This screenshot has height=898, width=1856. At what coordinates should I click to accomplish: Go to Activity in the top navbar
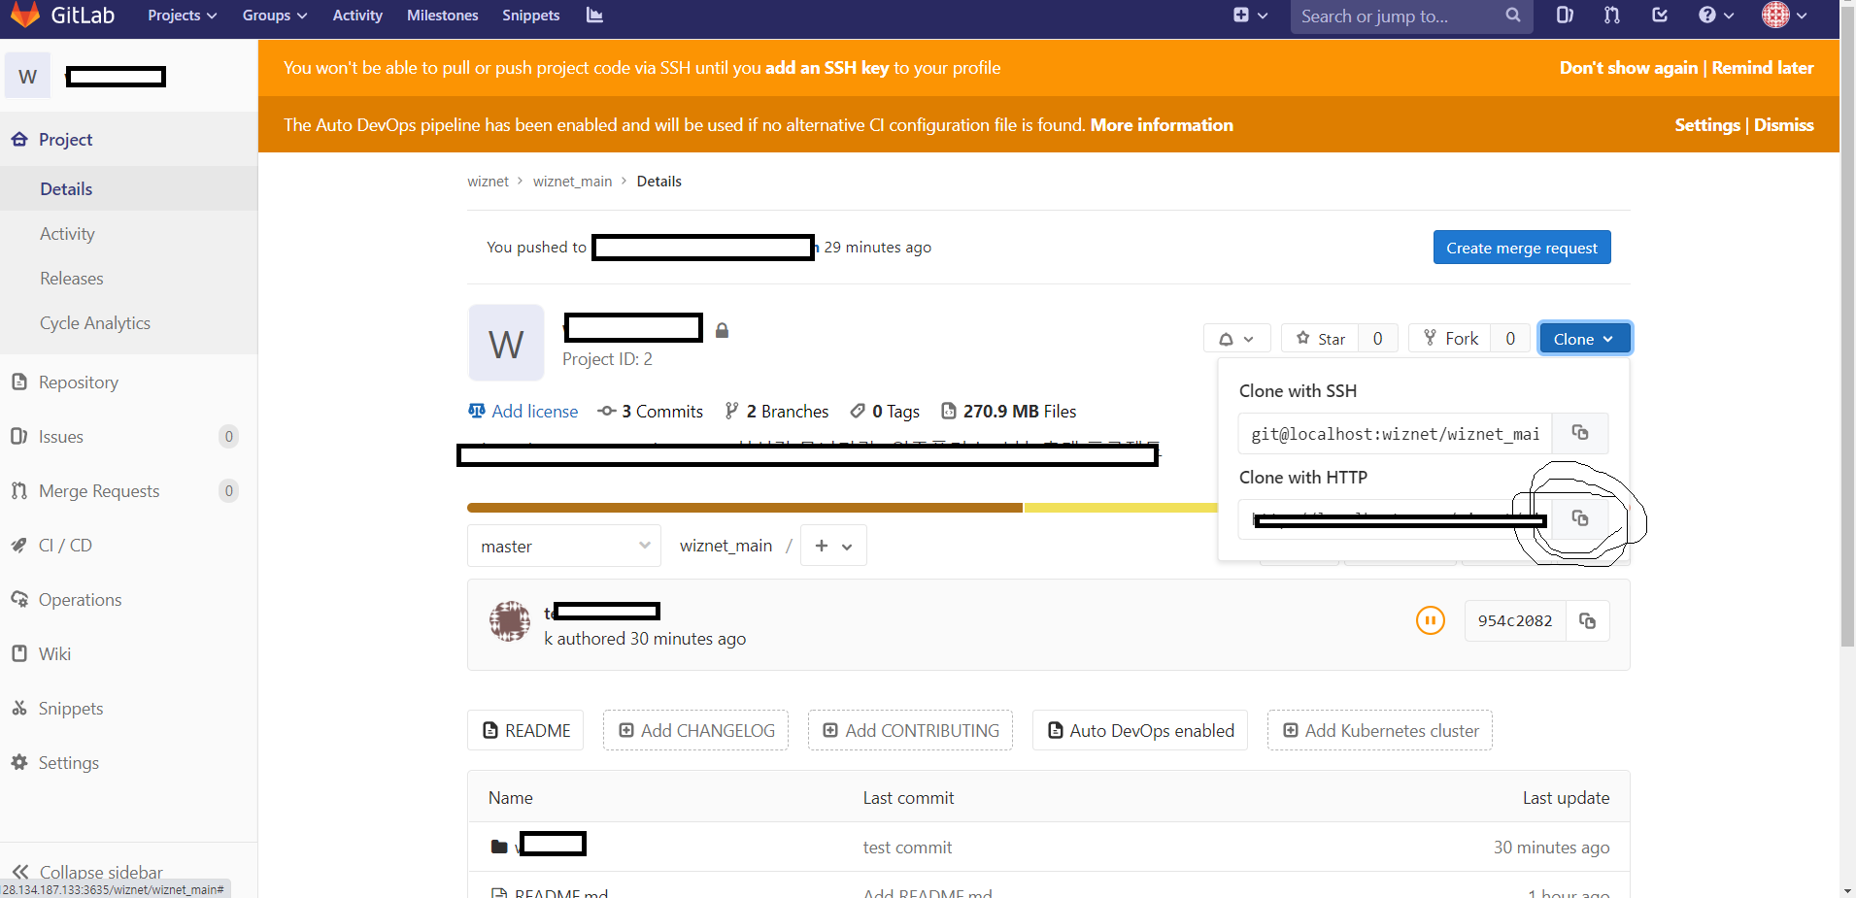(x=357, y=16)
